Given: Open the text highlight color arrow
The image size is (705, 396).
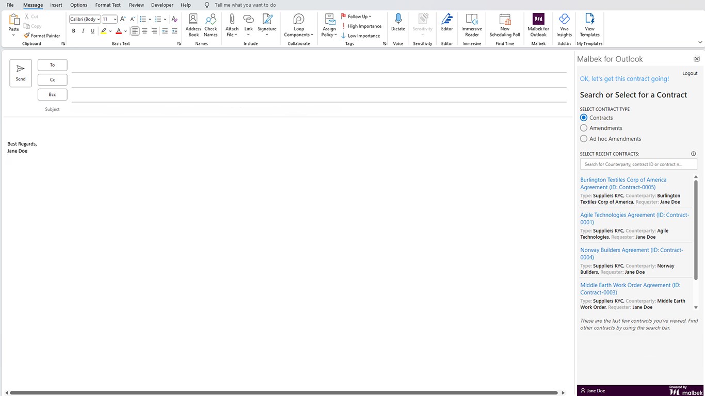Looking at the screenshot, I should tap(110, 31).
